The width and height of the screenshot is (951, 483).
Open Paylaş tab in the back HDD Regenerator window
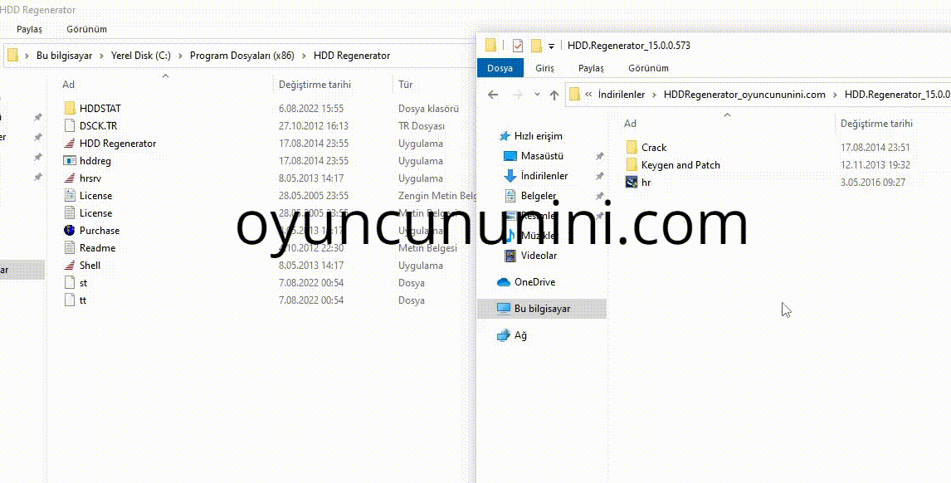point(30,29)
